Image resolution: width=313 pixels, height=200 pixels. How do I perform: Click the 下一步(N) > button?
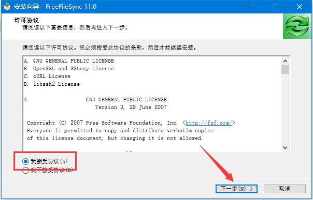(x=236, y=189)
